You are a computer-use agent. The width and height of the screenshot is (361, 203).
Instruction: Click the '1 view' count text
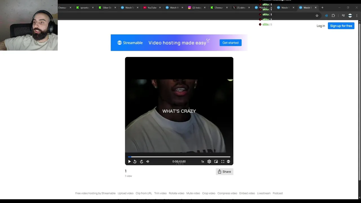coord(128,176)
